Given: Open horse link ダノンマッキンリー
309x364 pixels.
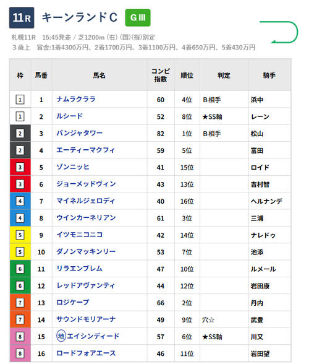Looking at the screenshot, I should (x=86, y=251).
